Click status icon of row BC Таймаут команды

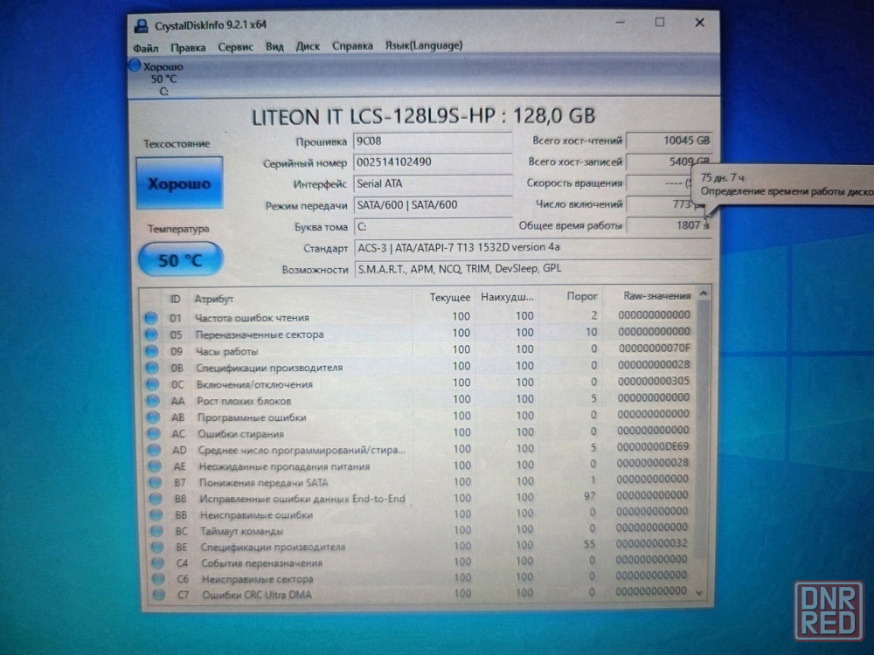click(157, 531)
